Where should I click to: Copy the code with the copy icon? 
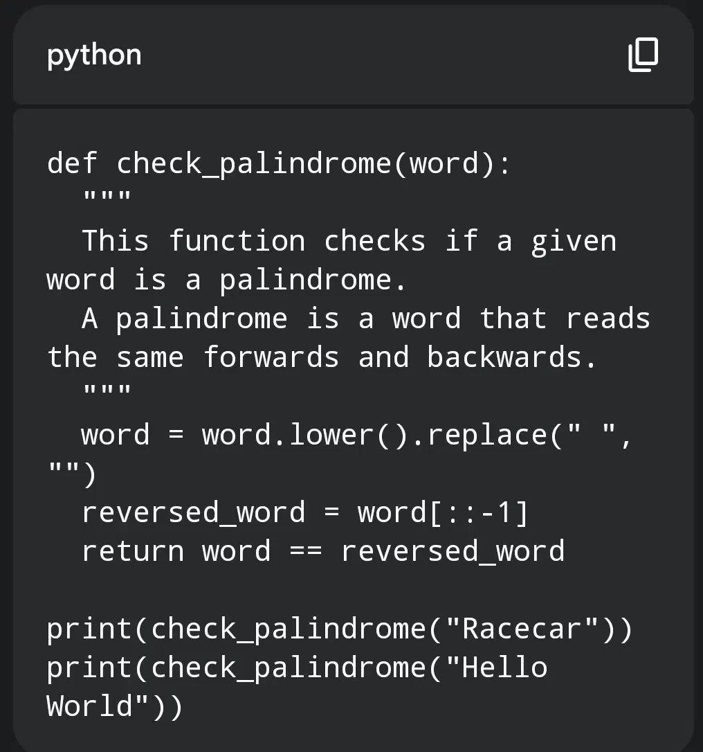[x=643, y=55]
